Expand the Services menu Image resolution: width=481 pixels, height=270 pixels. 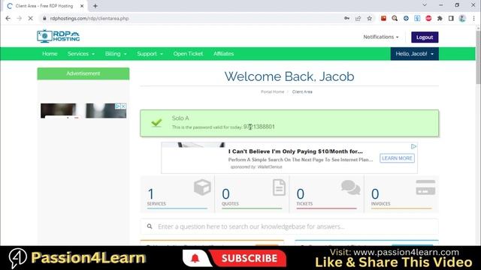pyautogui.click(x=81, y=53)
